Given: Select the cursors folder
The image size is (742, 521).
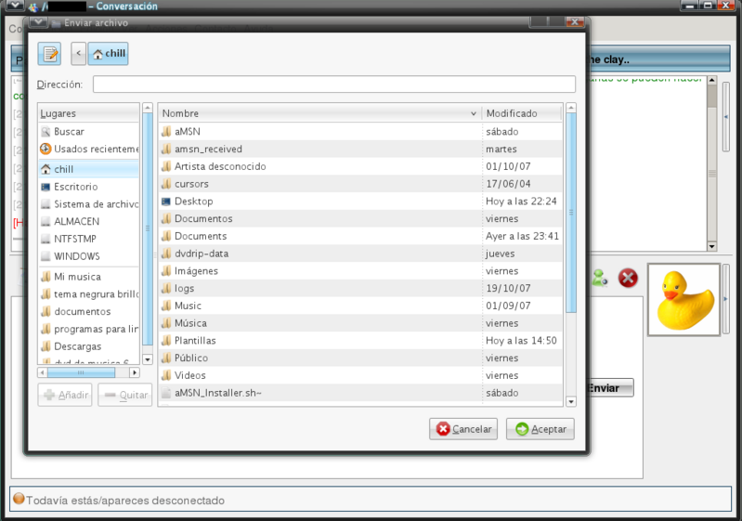Looking at the screenshot, I should click(319, 184).
